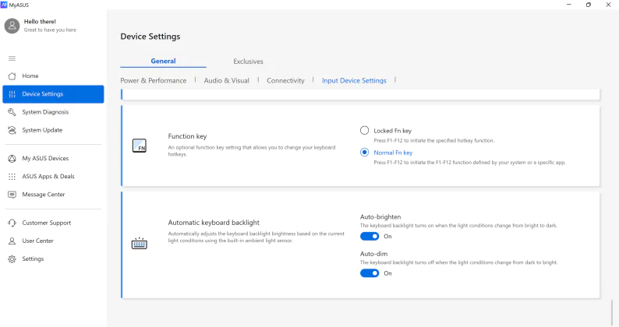Close the MyASUS window

(x=608, y=5)
